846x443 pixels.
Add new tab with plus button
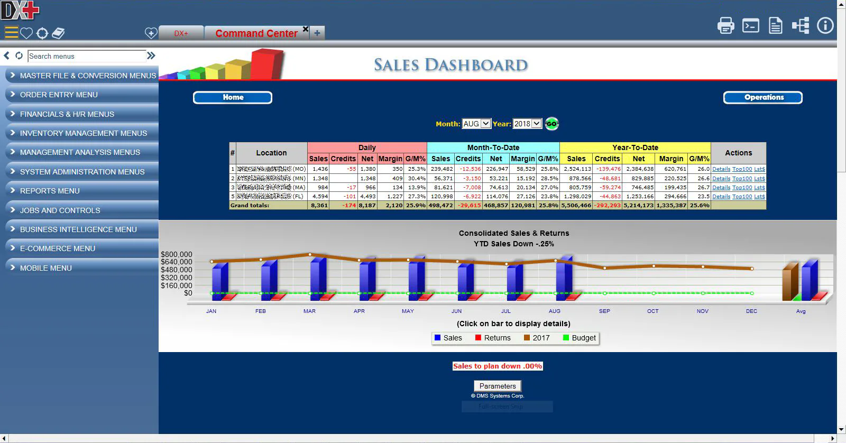click(x=317, y=33)
